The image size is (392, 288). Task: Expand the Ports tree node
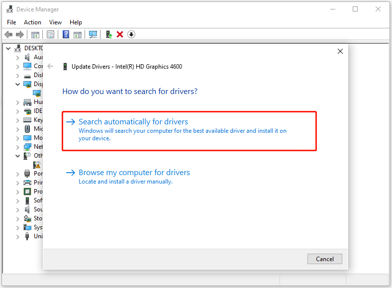click(x=17, y=174)
